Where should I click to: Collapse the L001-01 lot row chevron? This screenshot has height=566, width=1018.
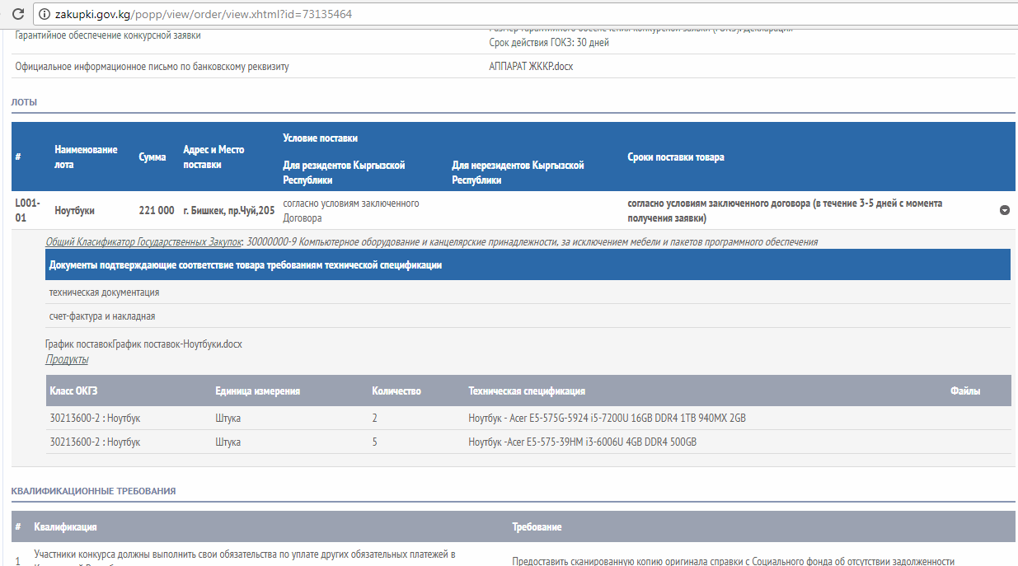(1004, 210)
